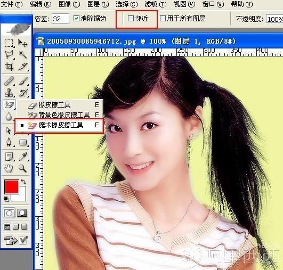The width and height of the screenshot is (283, 270).
Task: Uncheck the 消除锯齿 anti-alias checkbox
Action: [76, 18]
